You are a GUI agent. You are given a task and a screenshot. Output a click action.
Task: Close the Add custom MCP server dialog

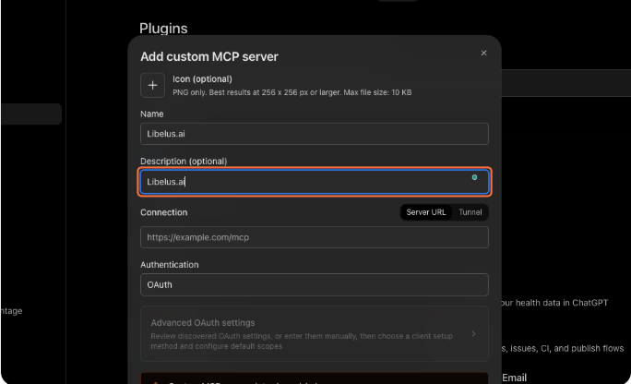coord(483,54)
